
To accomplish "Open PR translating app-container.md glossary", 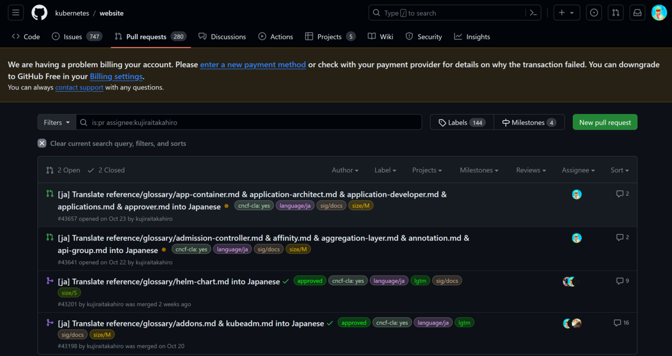I will coord(252,201).
